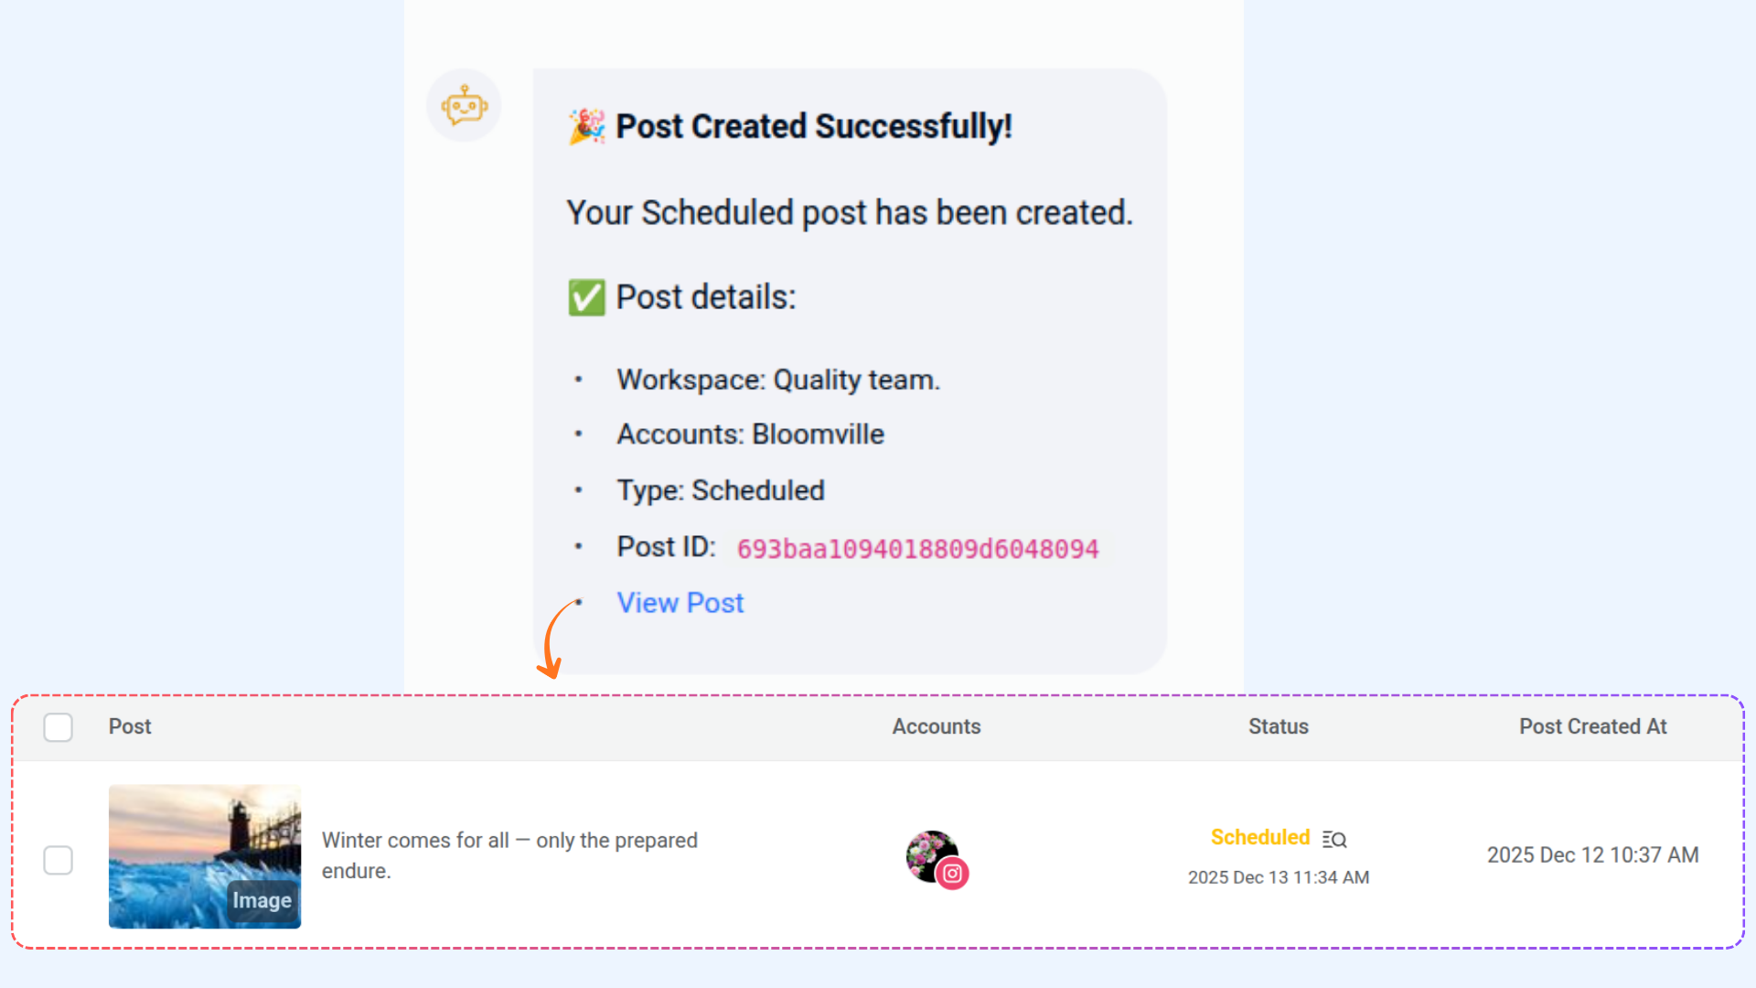1756x988 pixels.
Task: Click the AI chatbot robot avatar icon
Action: pyautogui.click(x=464, y=106)
